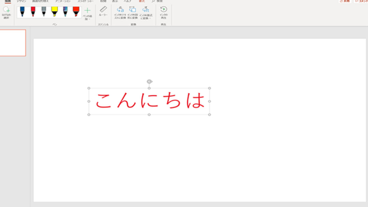Open the red Format contextual tab

tap(142, 1)
